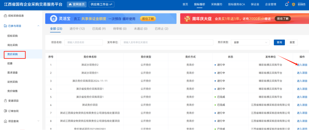Viewport: 309px width, 130px height.
Task: Select 竞价采购 in sidebar
Action: [12, 54]
